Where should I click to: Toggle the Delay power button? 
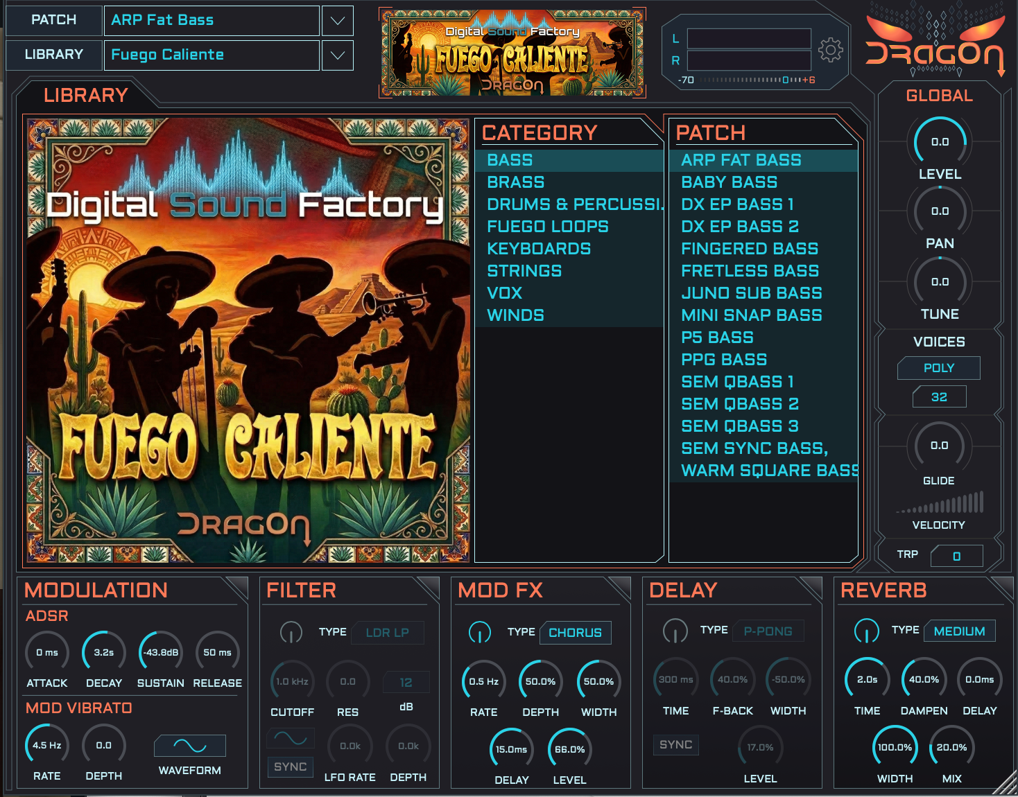click(674, 630)
